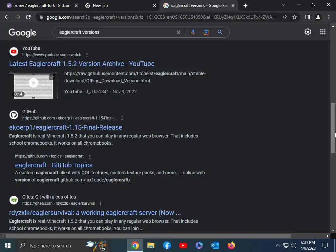Open Latest Eaglercraft 1.5.2 Version Archive link

click(x=82, y=64)
